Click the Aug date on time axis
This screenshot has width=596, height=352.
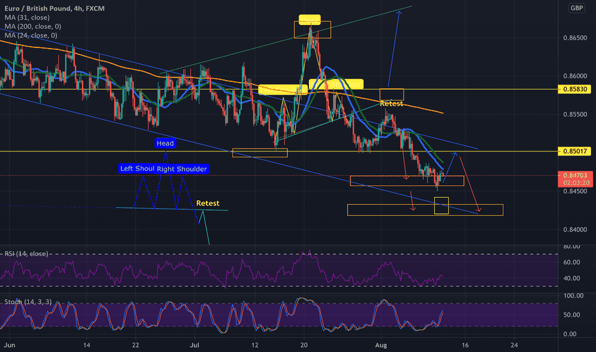(x=381, y=345)
